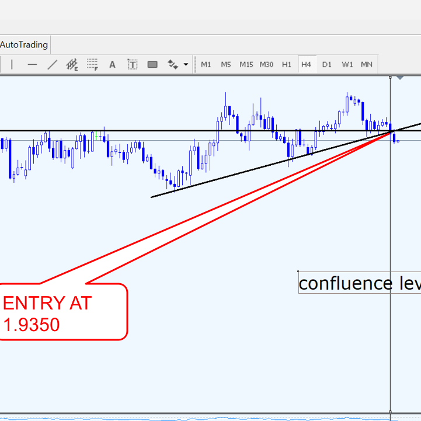Click the AutoTrading button

pyautogui.click(x=24, y=44)
